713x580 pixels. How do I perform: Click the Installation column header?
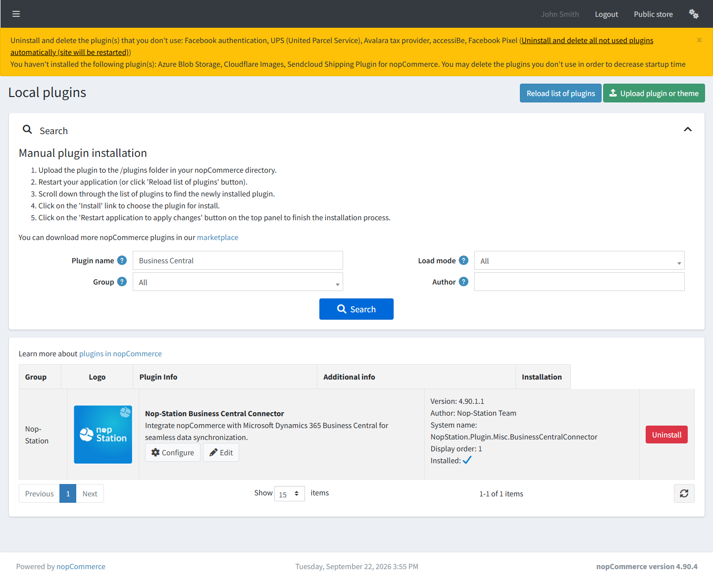(543, 377)
